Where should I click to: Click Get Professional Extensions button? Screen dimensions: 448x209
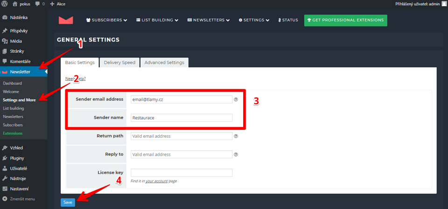tap(346, 20)
